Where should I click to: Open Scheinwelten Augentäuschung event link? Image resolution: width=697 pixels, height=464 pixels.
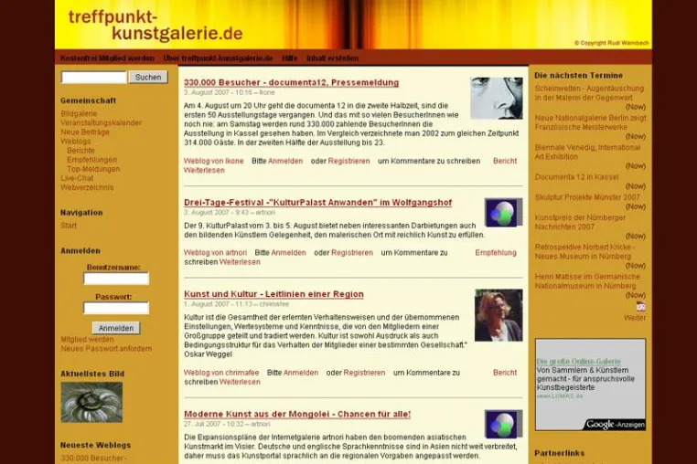coord(589,93)
